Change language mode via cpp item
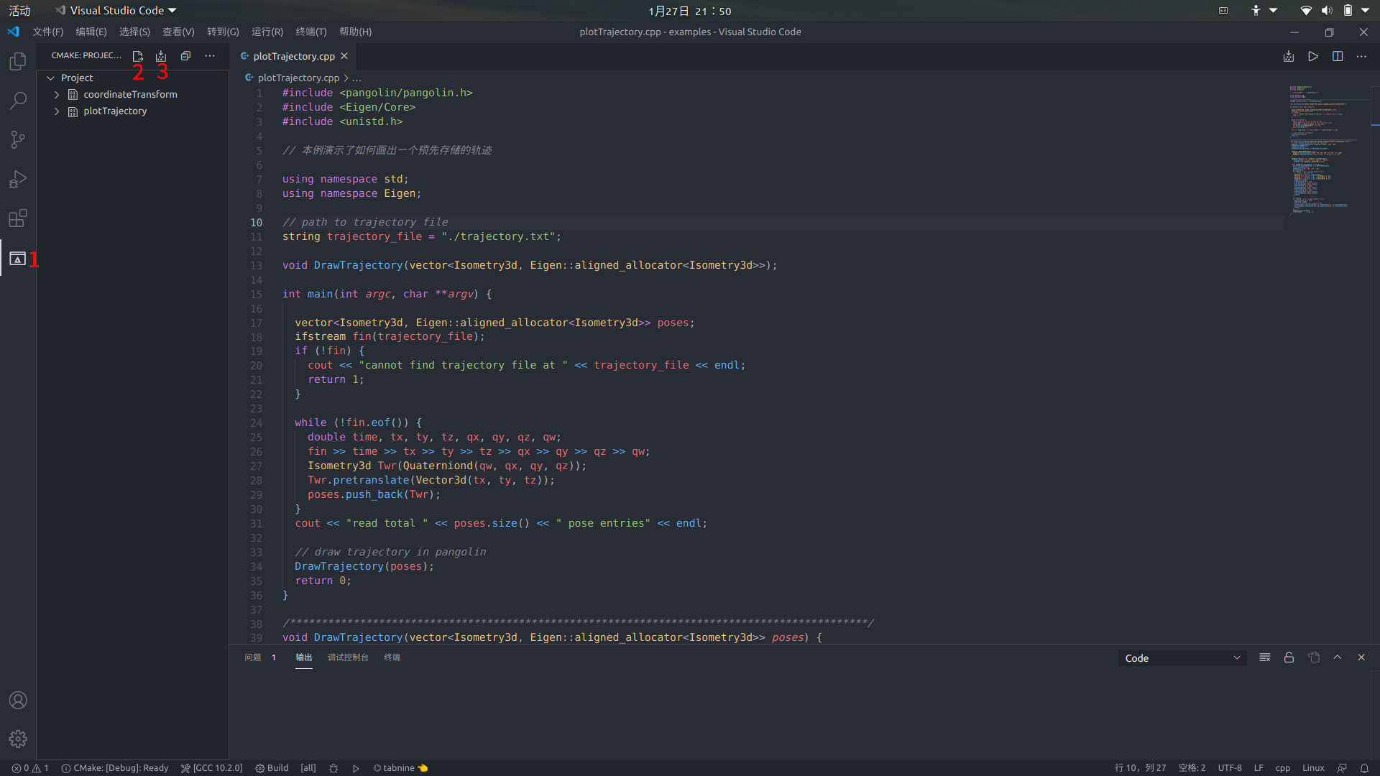This screenshot has height=776, width=1380. pyautogui.click(x=1283, y=768)
